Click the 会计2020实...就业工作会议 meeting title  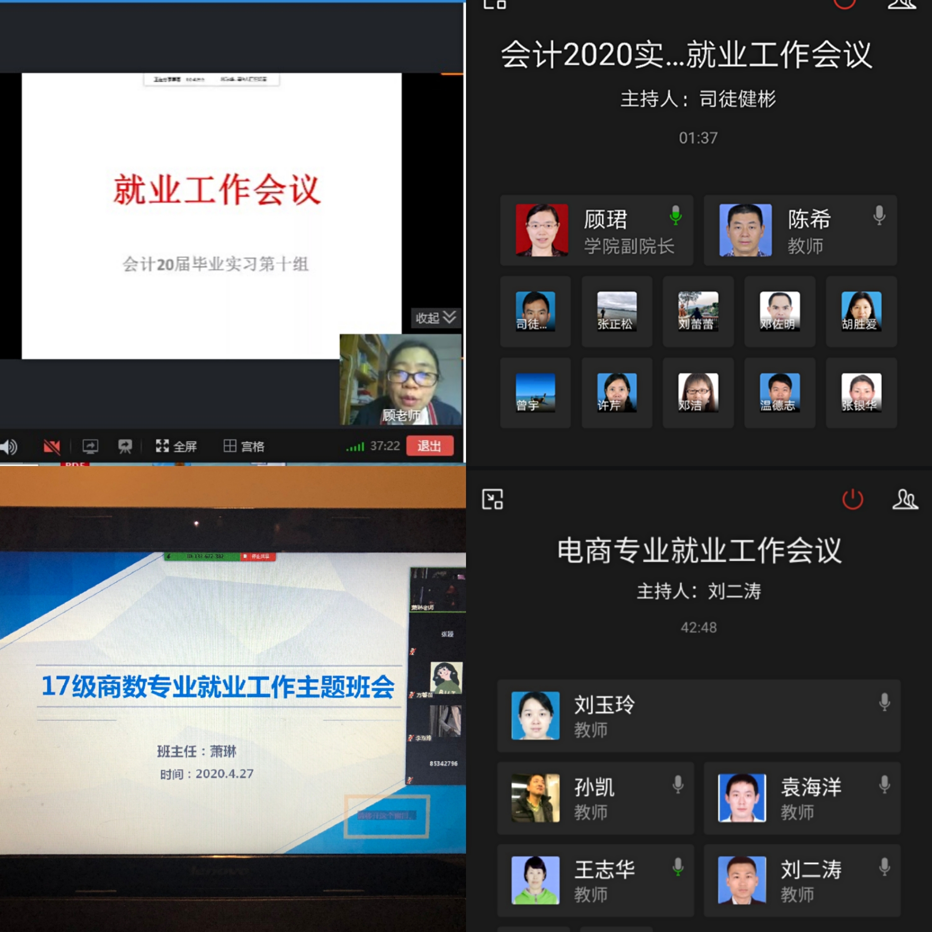pos(686,55)
